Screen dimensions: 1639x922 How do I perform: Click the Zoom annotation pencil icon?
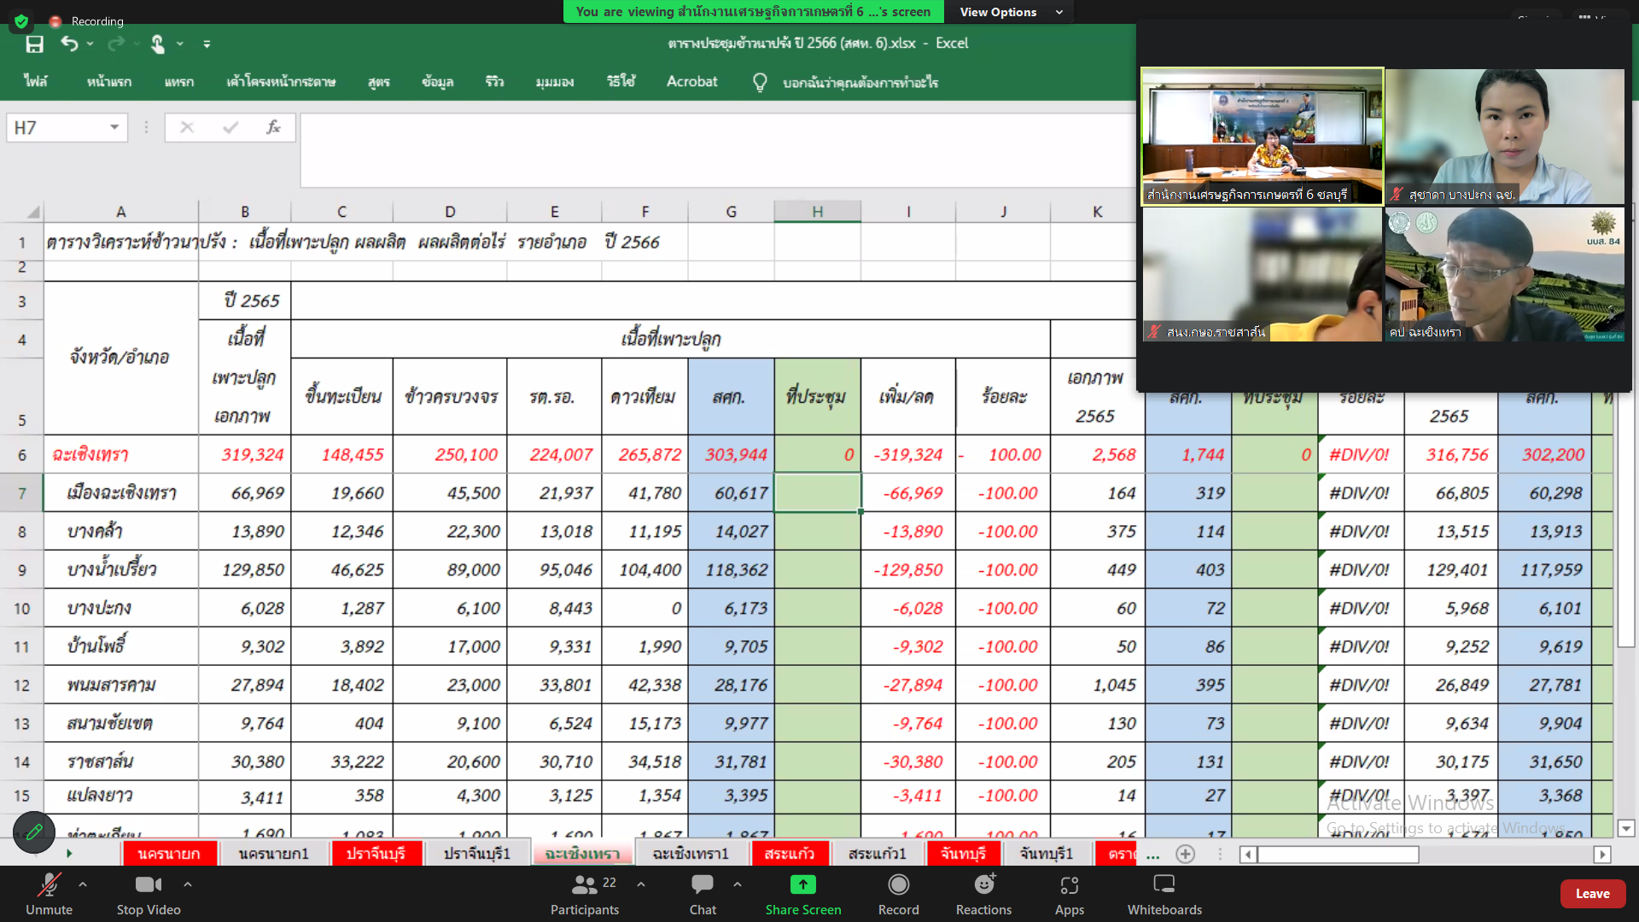click(34, 832)
